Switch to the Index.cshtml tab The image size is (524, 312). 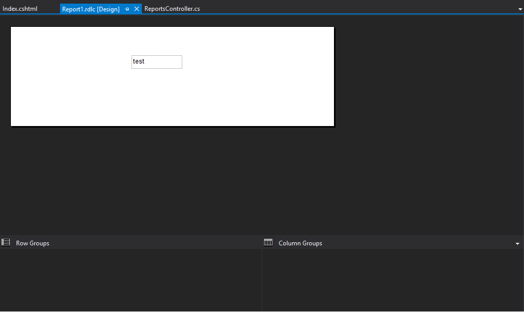click(x=20, y=9)
